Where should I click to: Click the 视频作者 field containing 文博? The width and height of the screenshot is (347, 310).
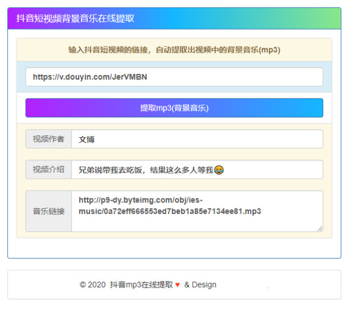click(x=197, y=139)
